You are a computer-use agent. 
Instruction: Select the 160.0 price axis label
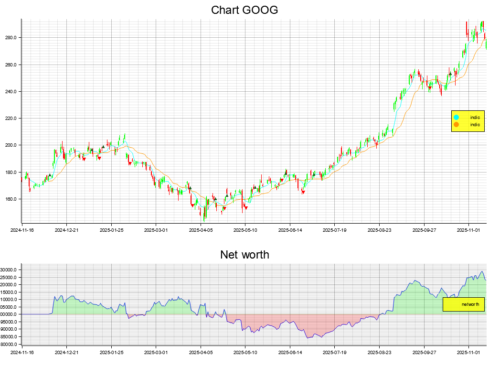pyautogui.click(x=11, y=199)
